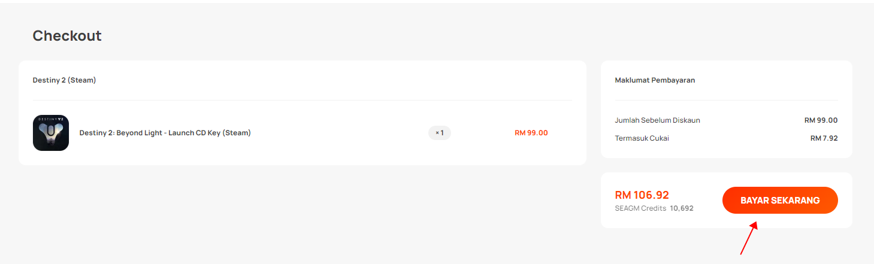Click the red arrow annotation below the button
Image resolution: width=874 pixels, height=264 pixels.
749,238
